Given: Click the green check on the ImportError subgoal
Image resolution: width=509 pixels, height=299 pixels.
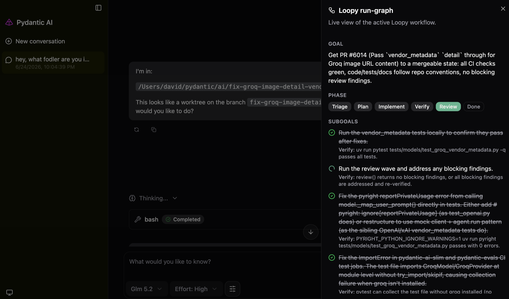Looking at the screenshot, I should click(332, 258).
